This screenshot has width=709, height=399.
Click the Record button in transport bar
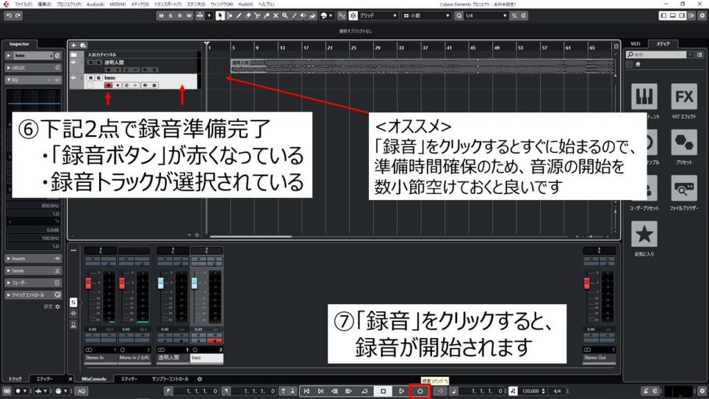(420, 391)
